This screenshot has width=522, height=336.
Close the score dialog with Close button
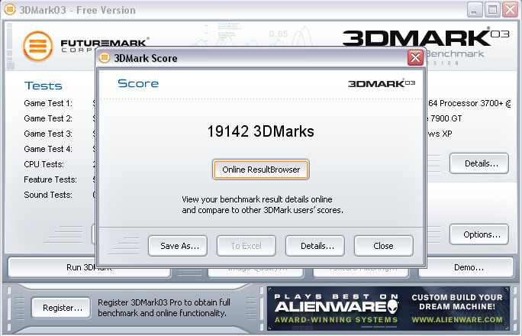pyautogui.click(x=384, y=246)
